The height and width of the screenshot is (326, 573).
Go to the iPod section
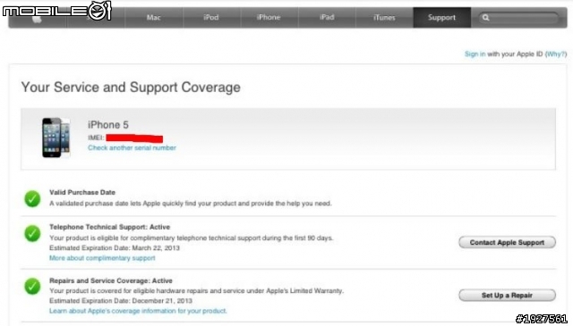coord(211,18)
